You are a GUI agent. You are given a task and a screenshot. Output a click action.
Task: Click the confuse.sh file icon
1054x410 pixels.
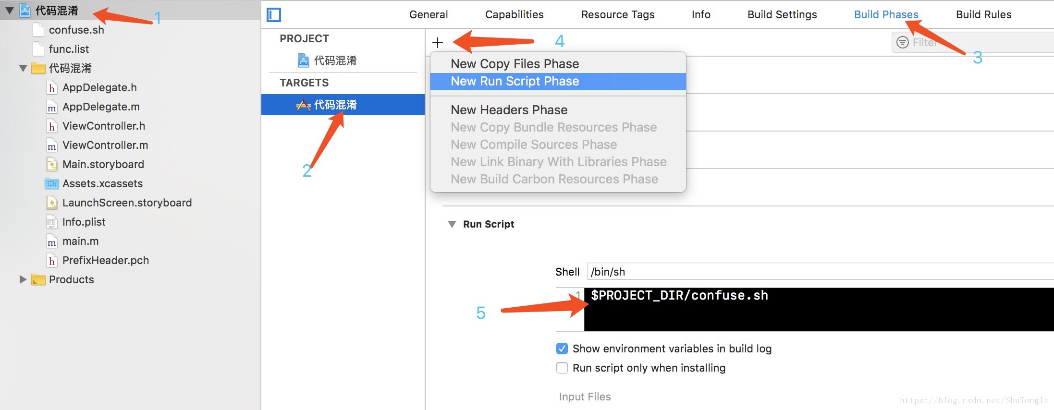tap(38, 30)
